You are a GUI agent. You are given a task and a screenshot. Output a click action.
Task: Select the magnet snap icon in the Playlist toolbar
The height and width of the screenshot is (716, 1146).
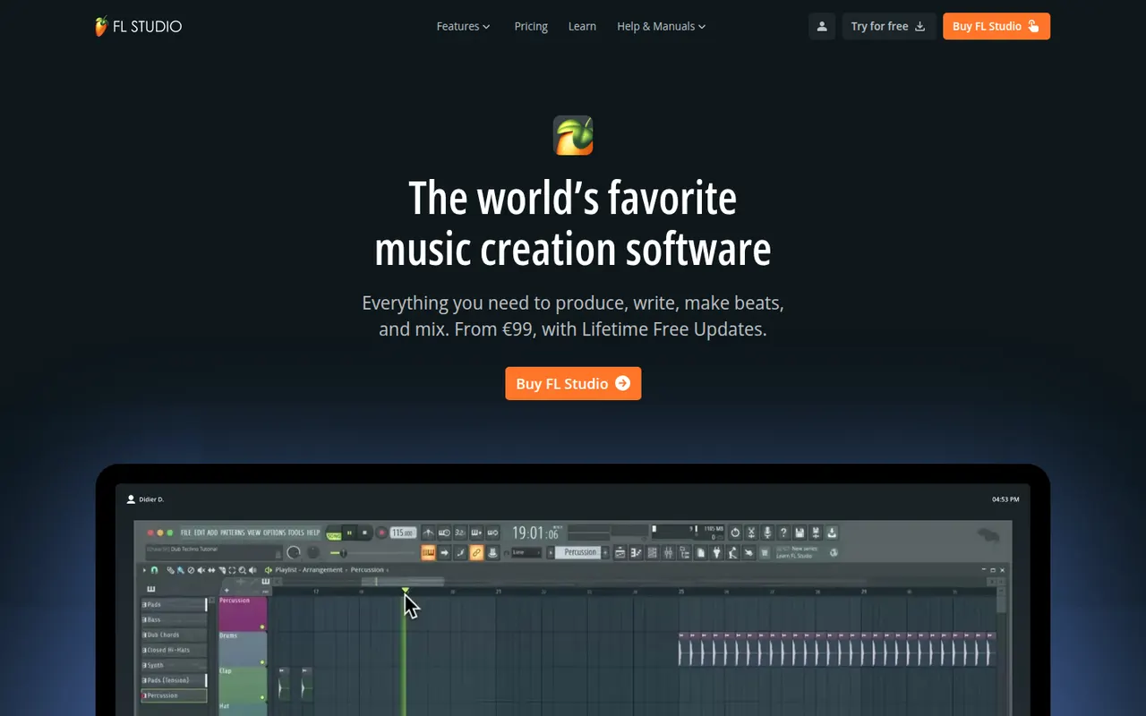(155, 570)
